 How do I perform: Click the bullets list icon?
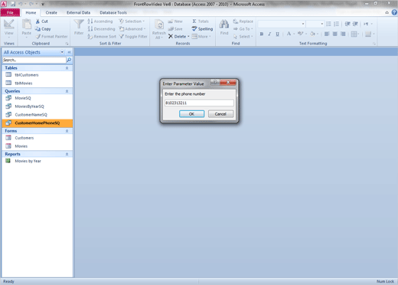coord(328,24)
